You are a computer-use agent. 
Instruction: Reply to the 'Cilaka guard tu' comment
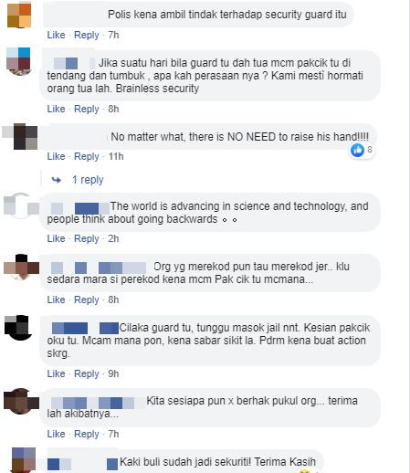click(x=87, y=373)
